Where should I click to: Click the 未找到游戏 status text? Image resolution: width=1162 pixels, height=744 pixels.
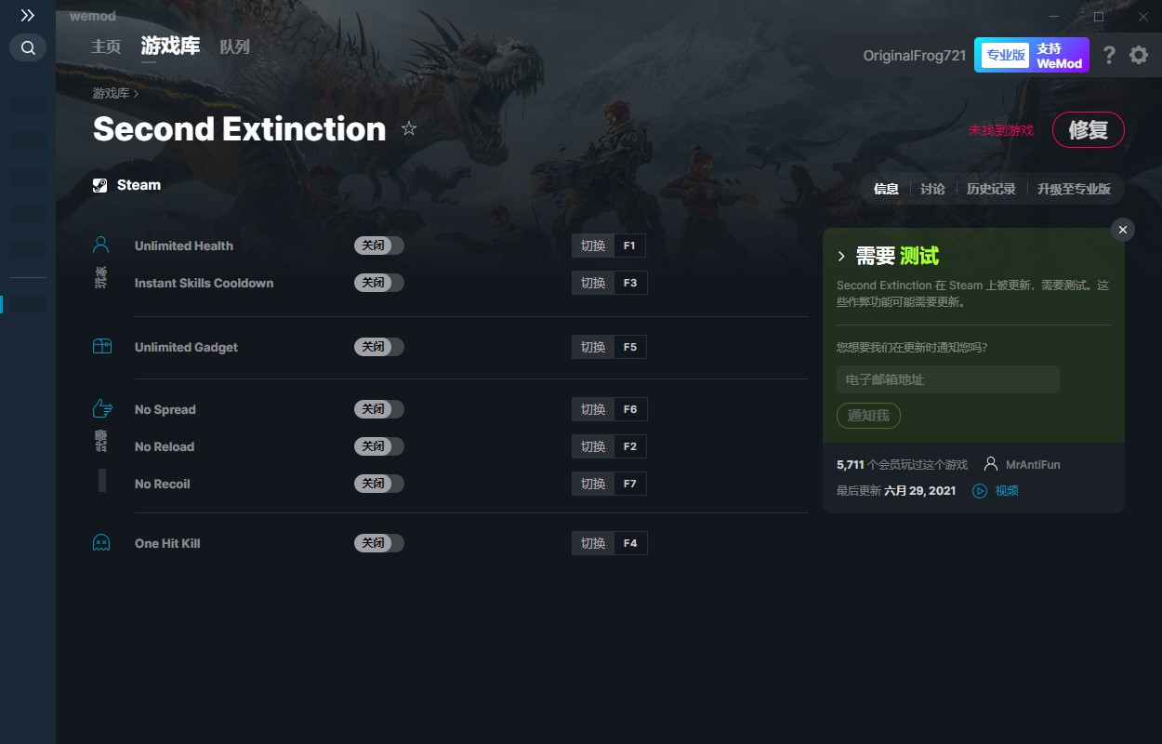coord(1001,130)
